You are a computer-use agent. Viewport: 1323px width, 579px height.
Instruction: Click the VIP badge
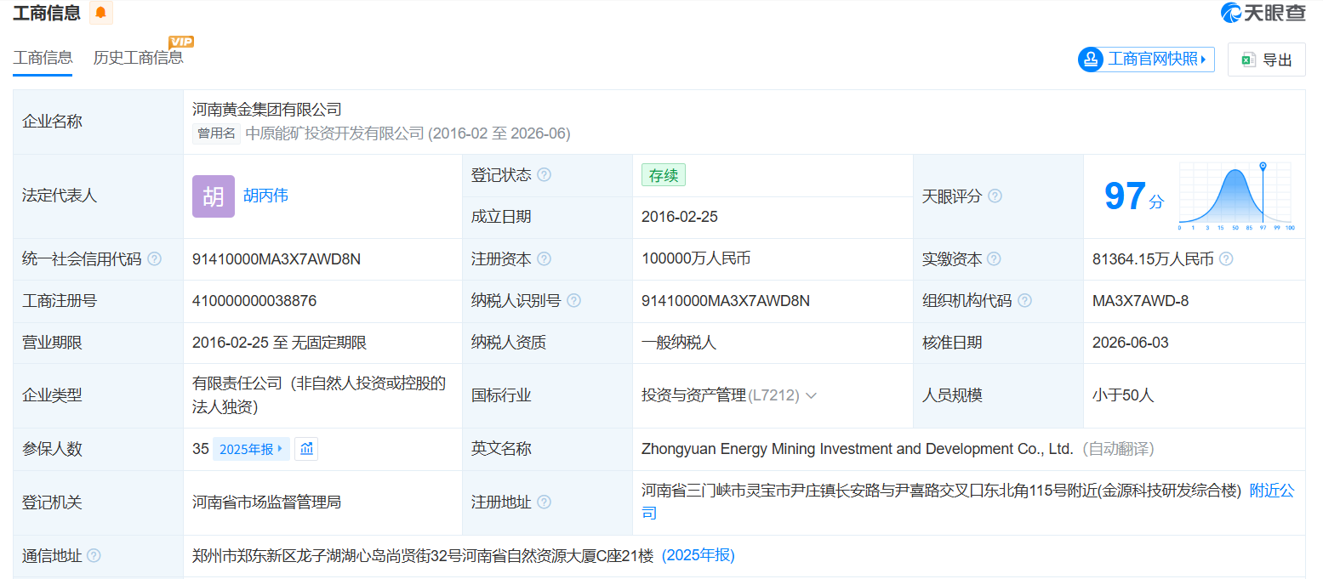tap(181, 42)
